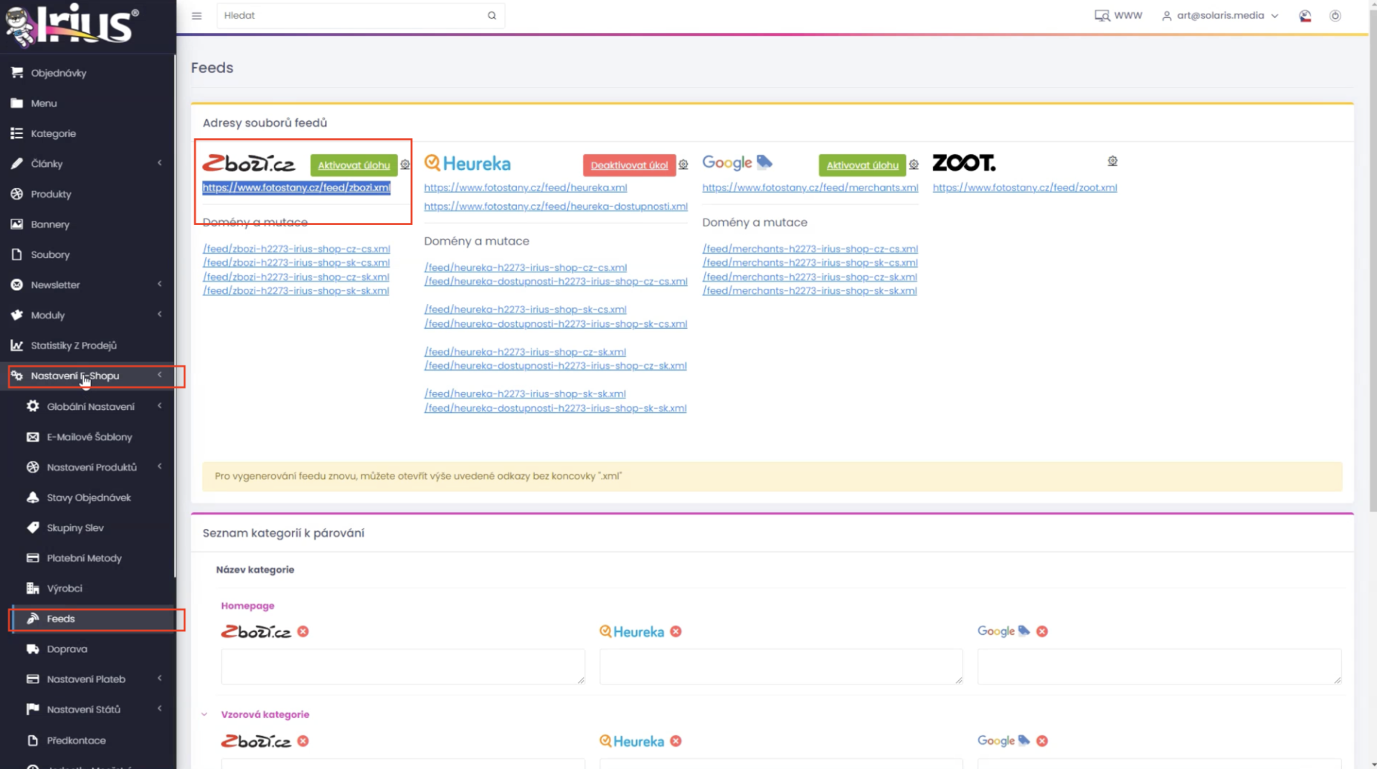Viewport: 1377px width, 769px height.
Task: Click the Heureka textarea under Homepage
Action: coord(781,667)
